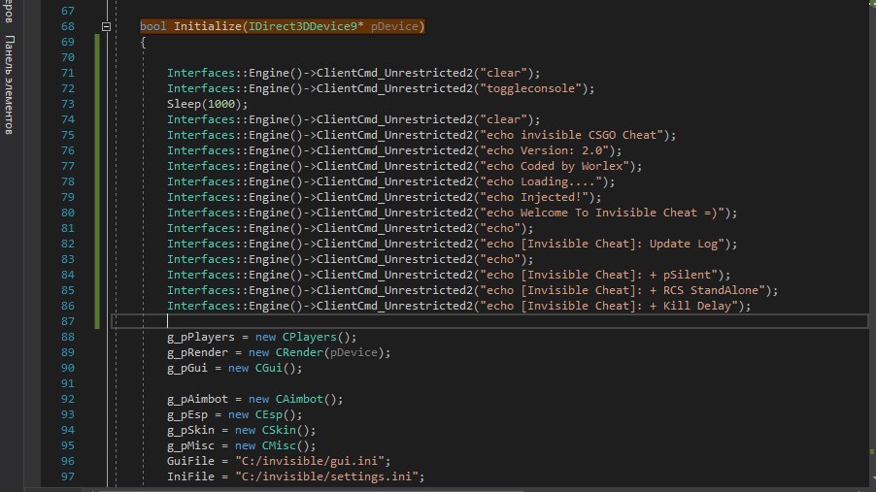Click the Initialize function name
Image resolution: width=876 pixels, height=492 pixels.
(x=207, y=26)
